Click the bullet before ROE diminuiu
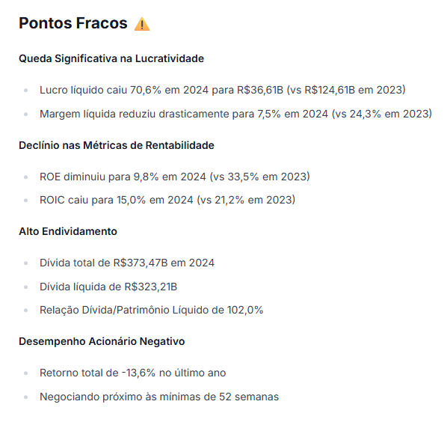Screen dimensions: 447x428 (26, 177)
